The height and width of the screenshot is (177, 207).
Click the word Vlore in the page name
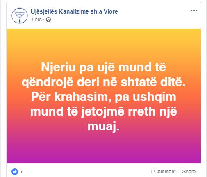(x=111, y=11)
